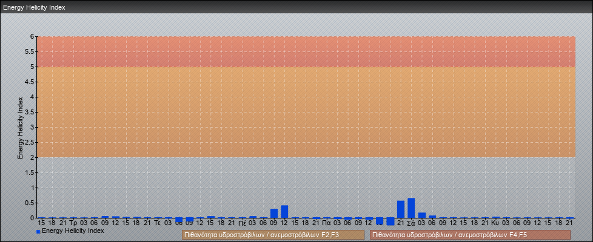Click the 'Κυ' day label on x-axis
Viewport: 593px width, 242px height.
click(x=495, y=223)
